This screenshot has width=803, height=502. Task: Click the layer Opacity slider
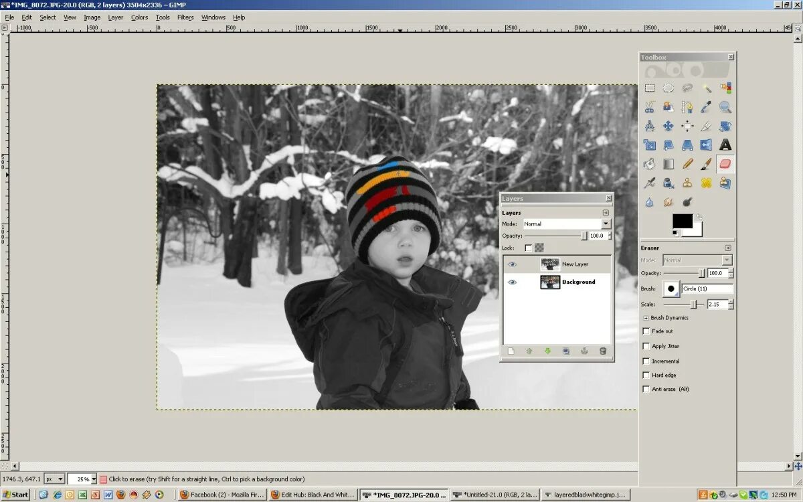(555, 236)
